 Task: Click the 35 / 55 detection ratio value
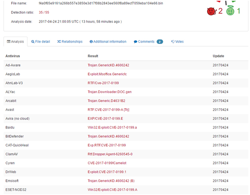coord(44,12)
